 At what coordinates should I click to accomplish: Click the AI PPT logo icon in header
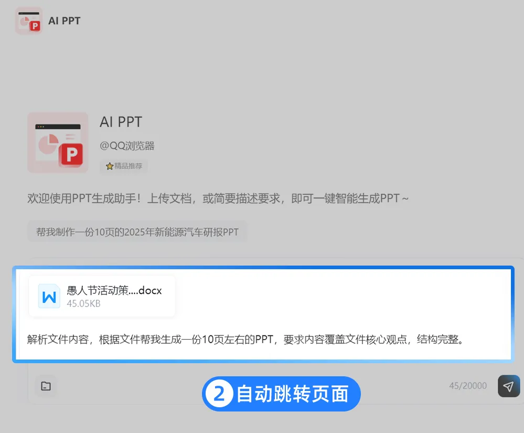pyautogui.click(x=29, y=20)
